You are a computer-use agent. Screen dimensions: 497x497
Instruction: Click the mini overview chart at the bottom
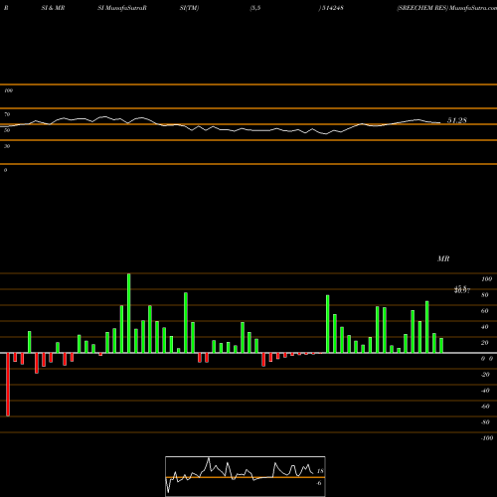(x=246, y=476)
